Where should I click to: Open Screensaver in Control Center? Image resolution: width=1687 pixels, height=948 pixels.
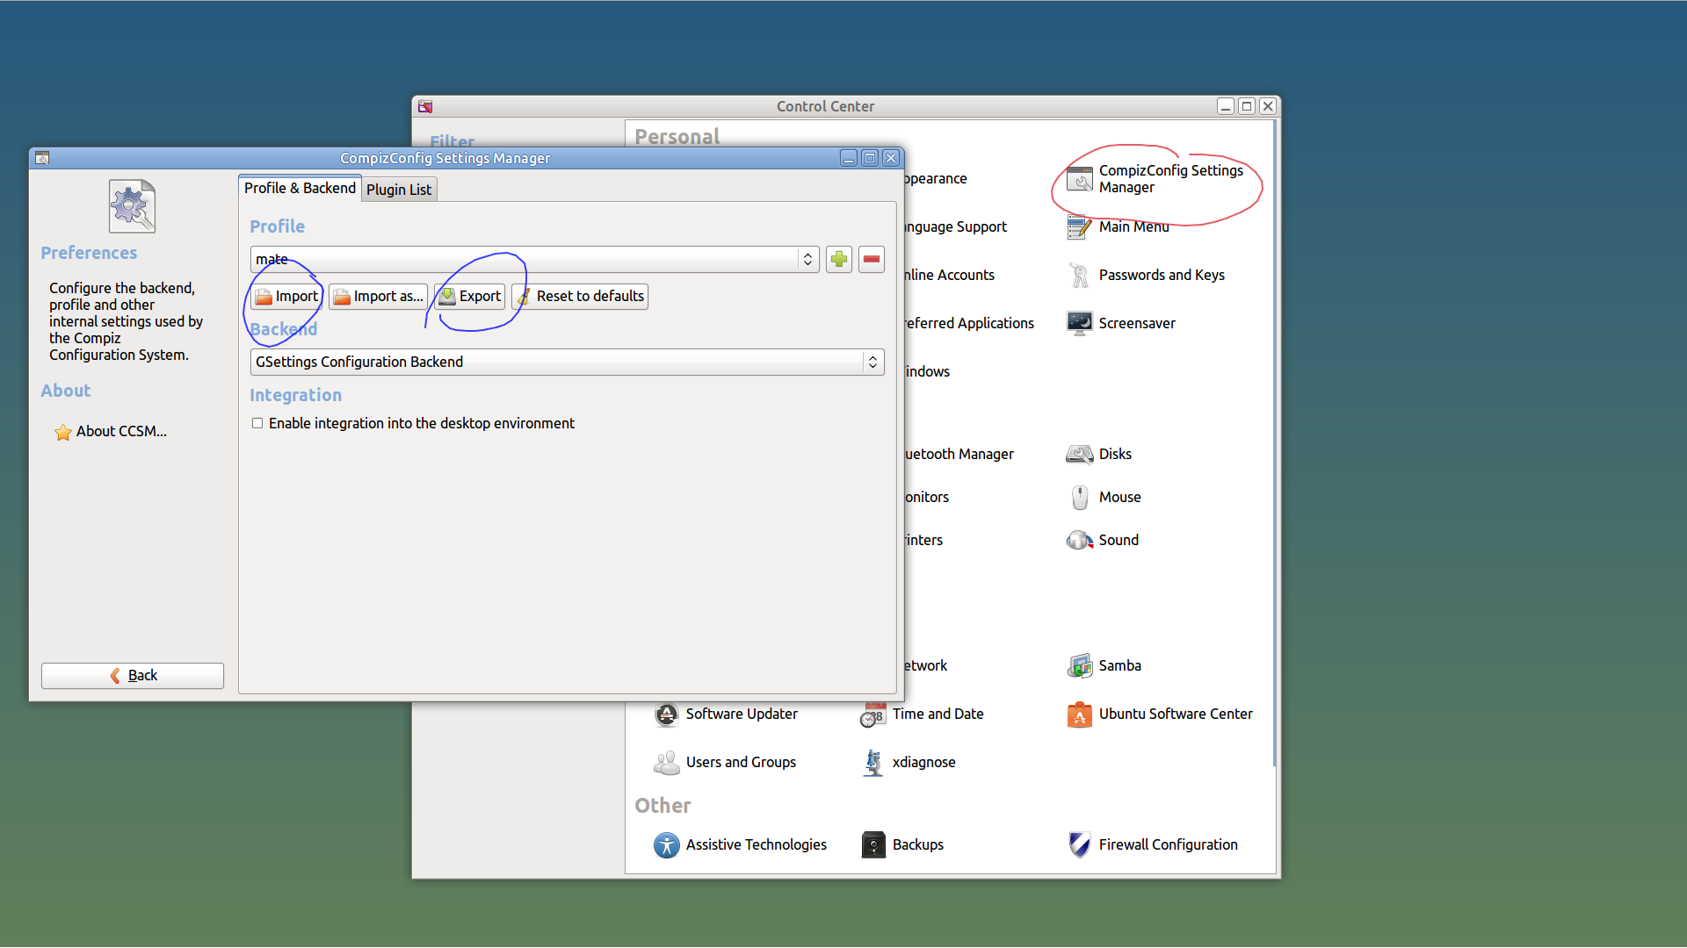[x=1120, y=323]
